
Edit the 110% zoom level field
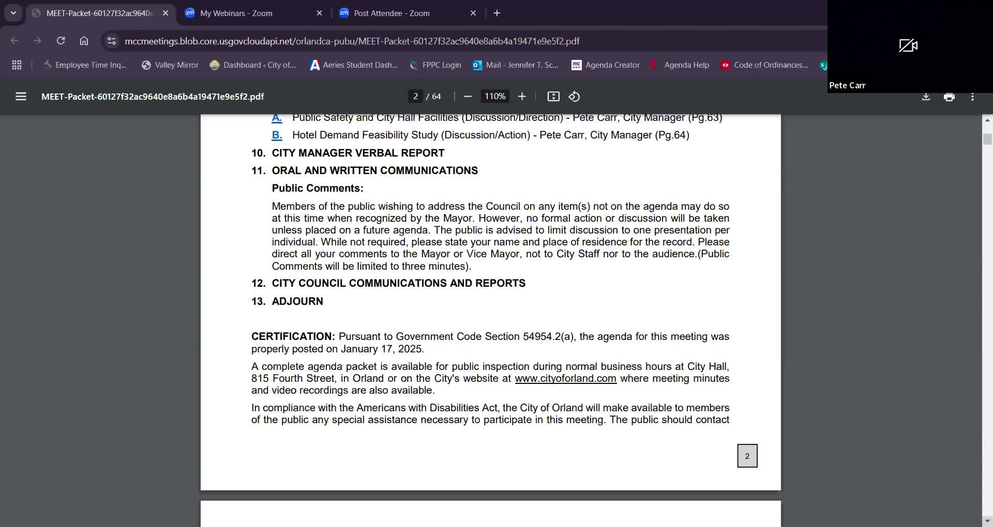[495, 97]
